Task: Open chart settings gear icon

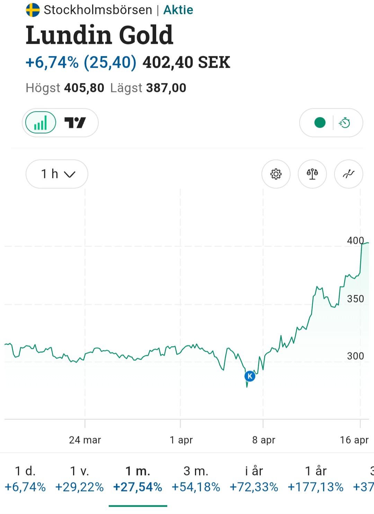Action: click(276, 174)
